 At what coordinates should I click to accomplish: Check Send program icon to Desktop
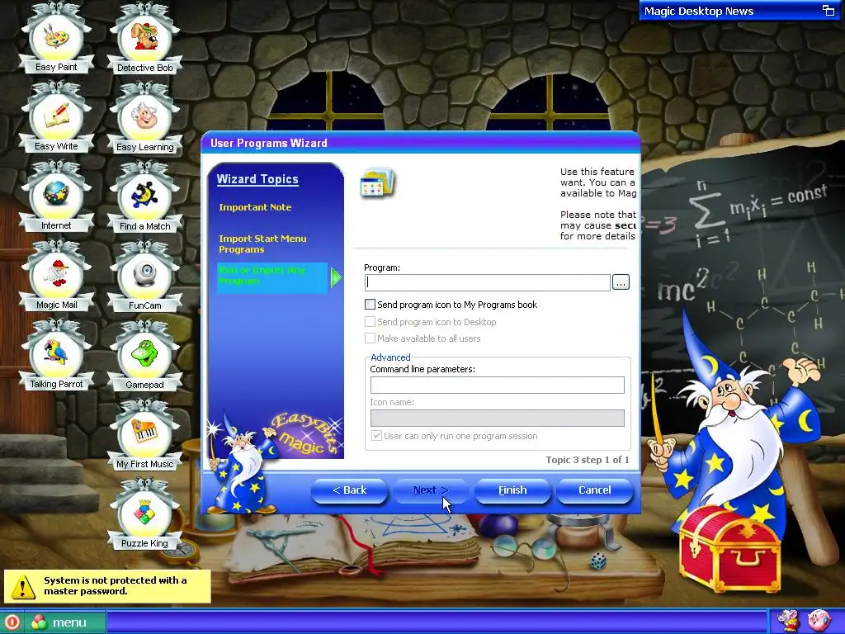click(x=370, y=322)
